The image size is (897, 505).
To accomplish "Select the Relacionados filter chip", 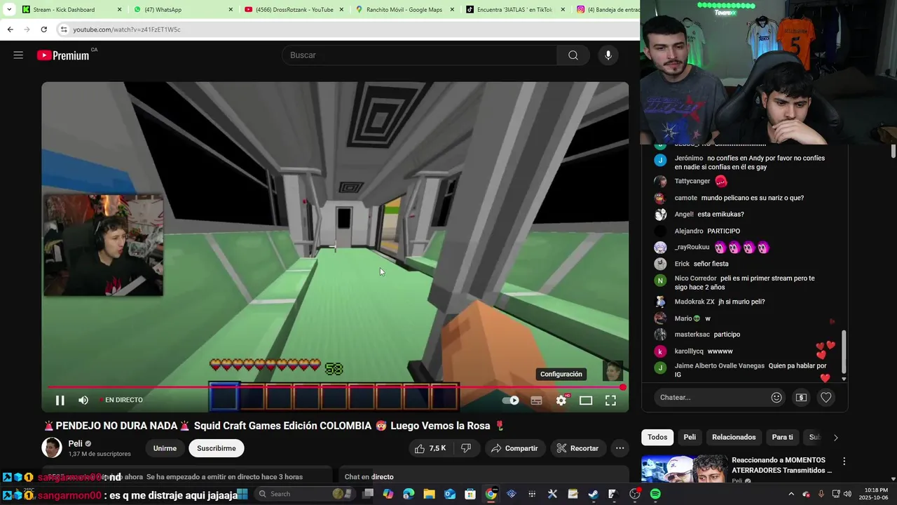I will point(734,437).
